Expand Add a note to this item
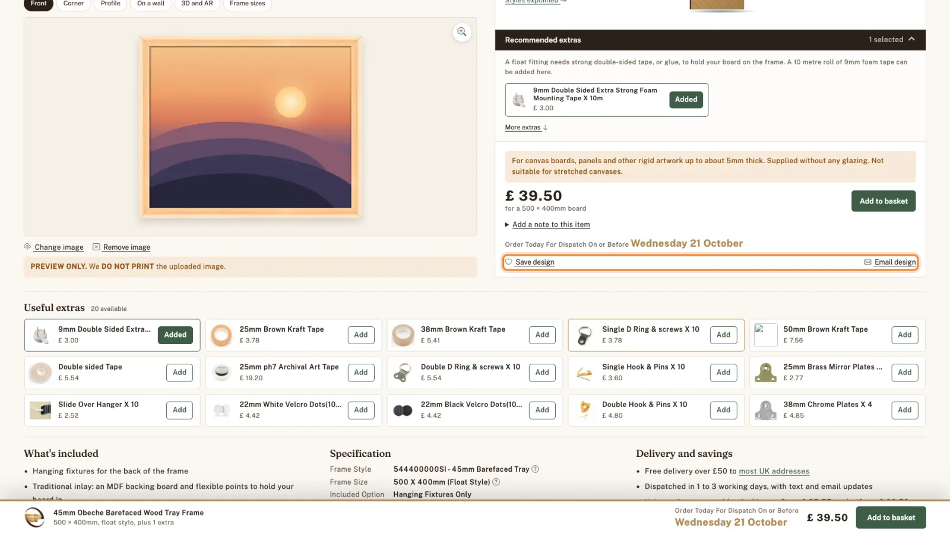Image resolution: width=950 pixels, height=534 pixels. (547, 224)
